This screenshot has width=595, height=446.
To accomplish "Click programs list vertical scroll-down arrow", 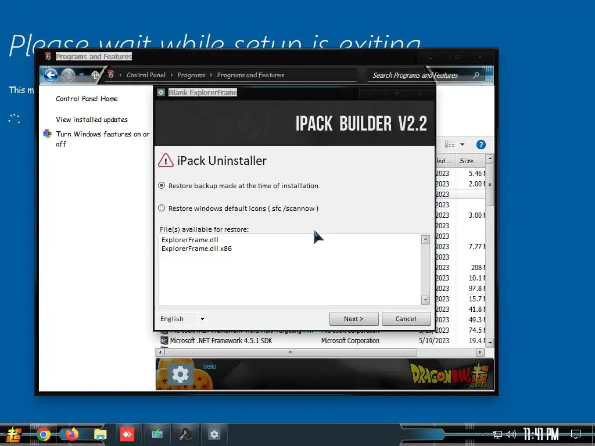I will click(490, 342).
